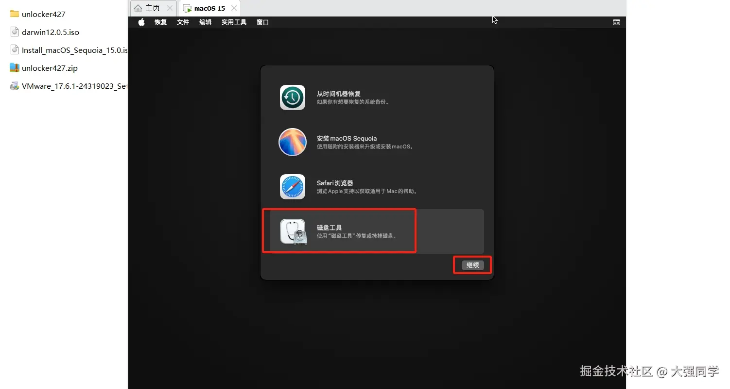Open the 文件 menu
Image resolution: width=730 pixels, height=389 pixels.
point(183,22)
